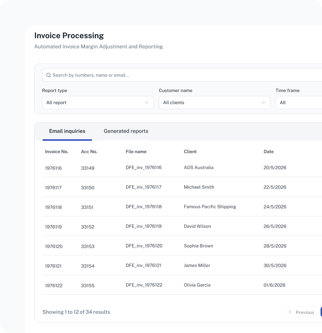The width and height of the screenshot is (322, 333).
Task: Open the Report type dropdown
Action: 98,103
